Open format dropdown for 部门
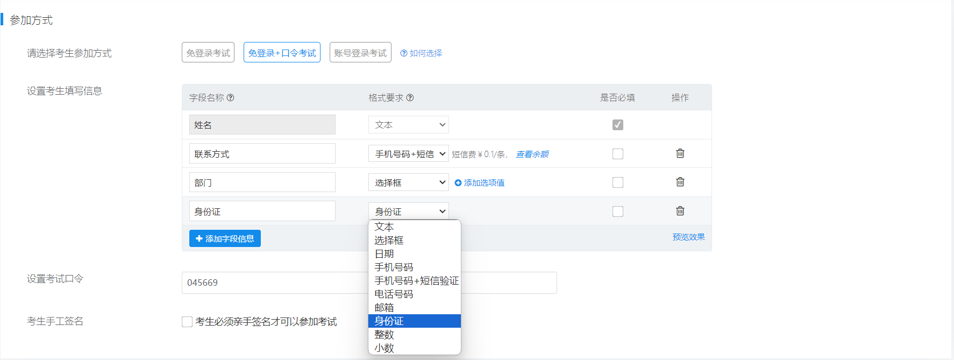Image resolution: width=954 pixels, height=360 pixels. coord(408,182)
